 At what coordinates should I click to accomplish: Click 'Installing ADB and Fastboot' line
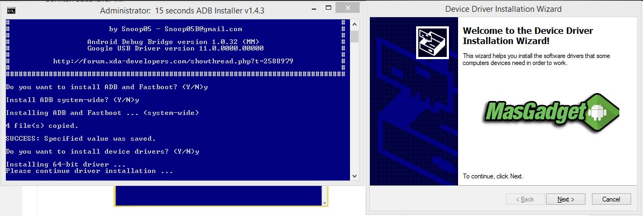(x=103, y=113)
